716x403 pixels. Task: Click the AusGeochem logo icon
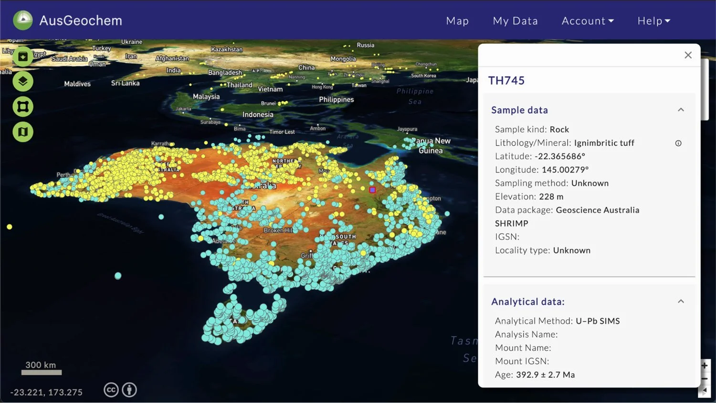pyautogui.click(x=23, y=20)
